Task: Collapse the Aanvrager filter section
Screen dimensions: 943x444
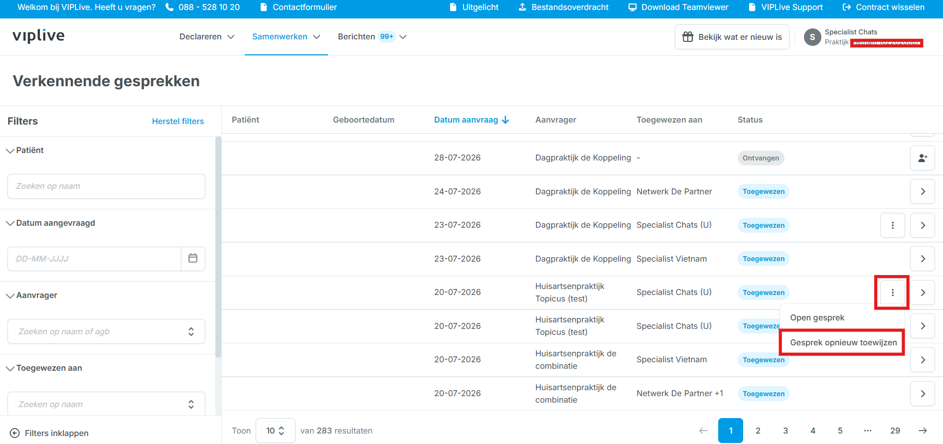Action: coord(31,295)
